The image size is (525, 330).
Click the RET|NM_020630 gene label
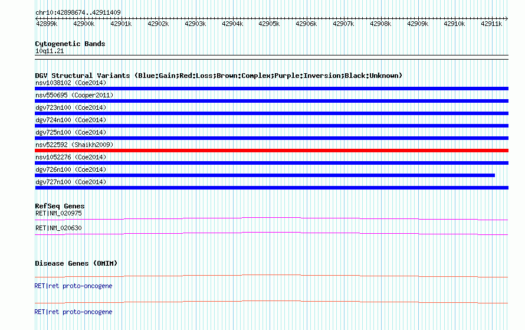click(x=58, y=228)
